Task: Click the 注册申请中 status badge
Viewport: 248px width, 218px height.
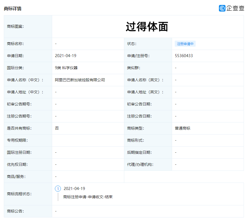Action: pos(185,44)
